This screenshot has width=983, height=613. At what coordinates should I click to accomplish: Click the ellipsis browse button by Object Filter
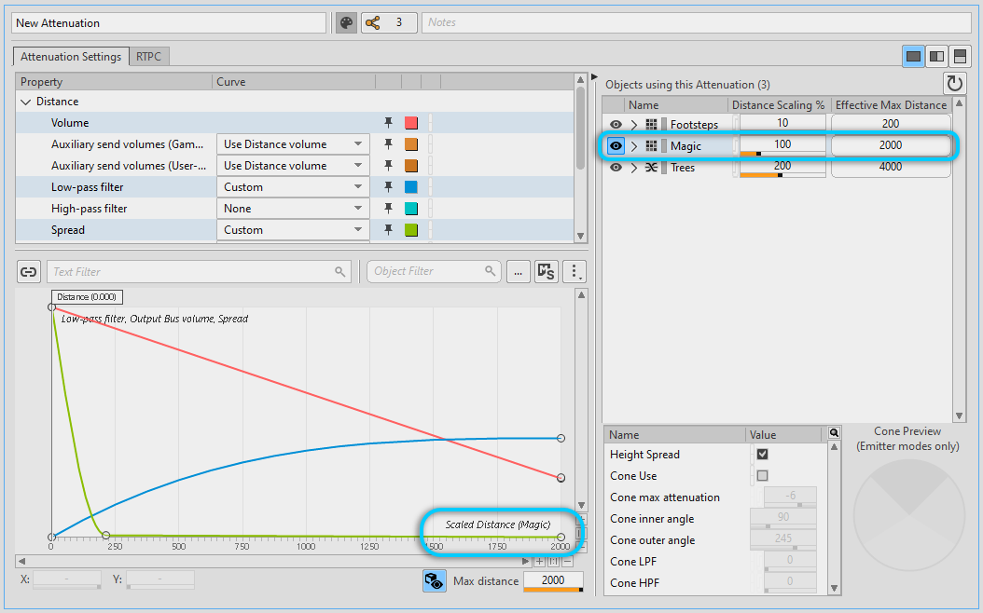pyautogui.click(x=519, y=272)
